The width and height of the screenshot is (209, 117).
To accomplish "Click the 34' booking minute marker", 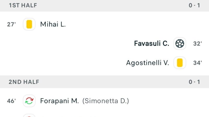I will coord(198,63).
